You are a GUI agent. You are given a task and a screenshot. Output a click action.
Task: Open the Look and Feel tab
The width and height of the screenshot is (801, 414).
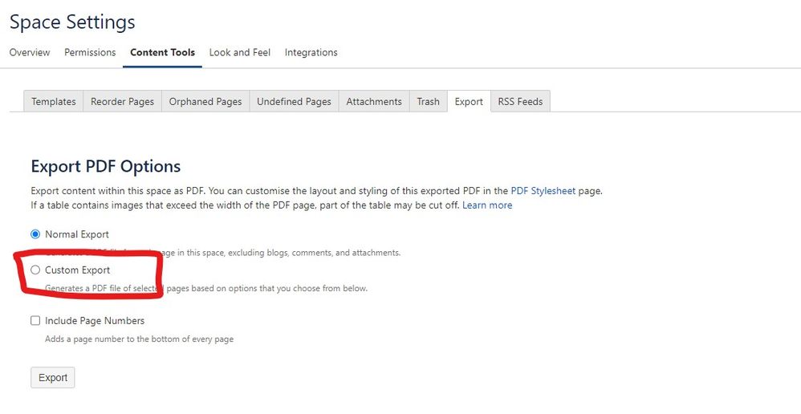(240, 53)
